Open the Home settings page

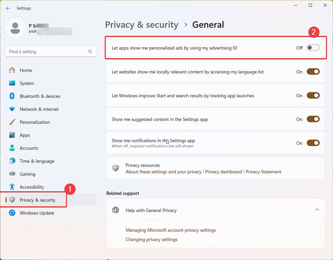click(51, 70)
